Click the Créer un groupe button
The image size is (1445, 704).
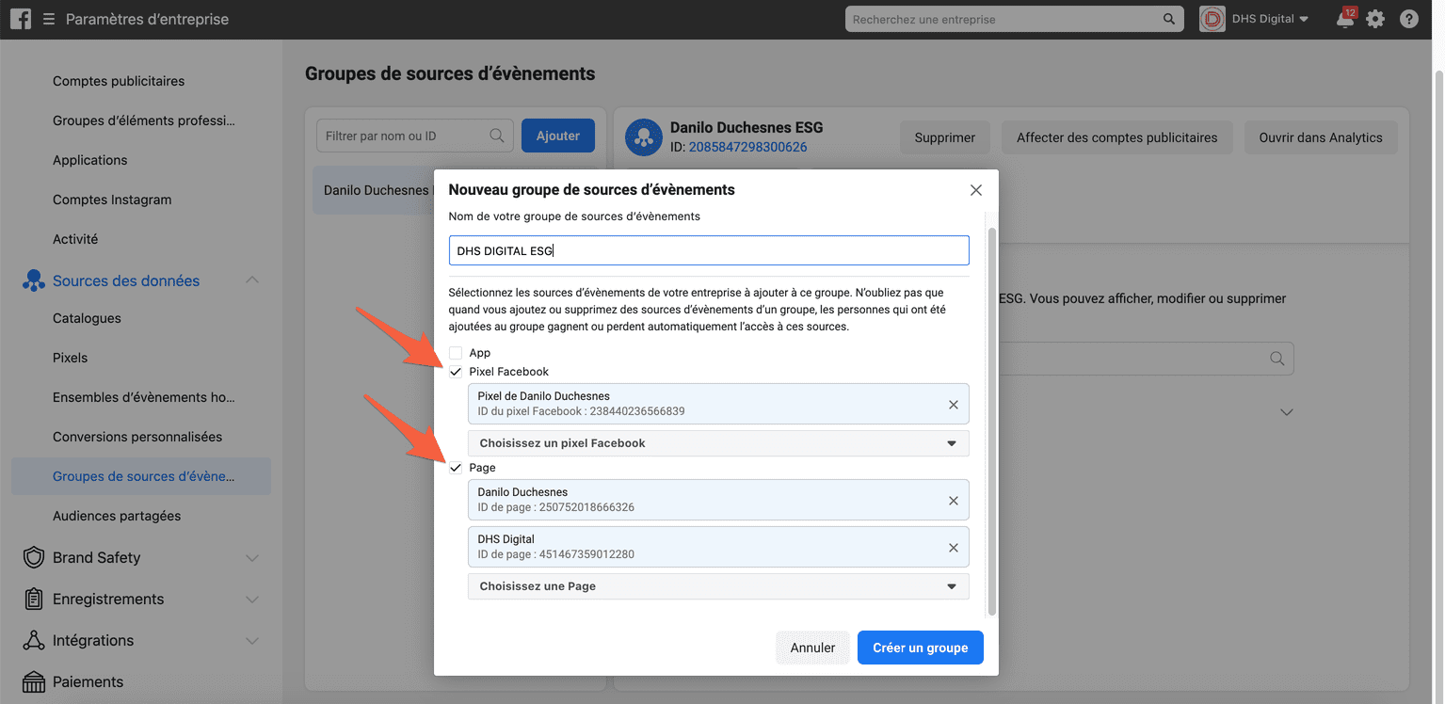coord(921,648)
